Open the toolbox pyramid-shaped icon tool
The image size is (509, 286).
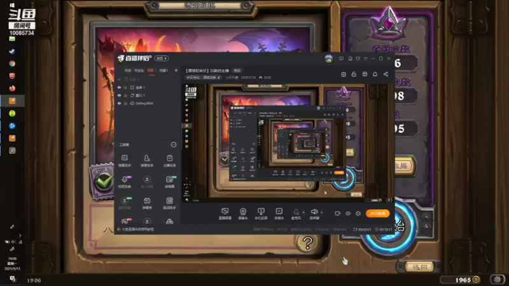tap(169, 221)
